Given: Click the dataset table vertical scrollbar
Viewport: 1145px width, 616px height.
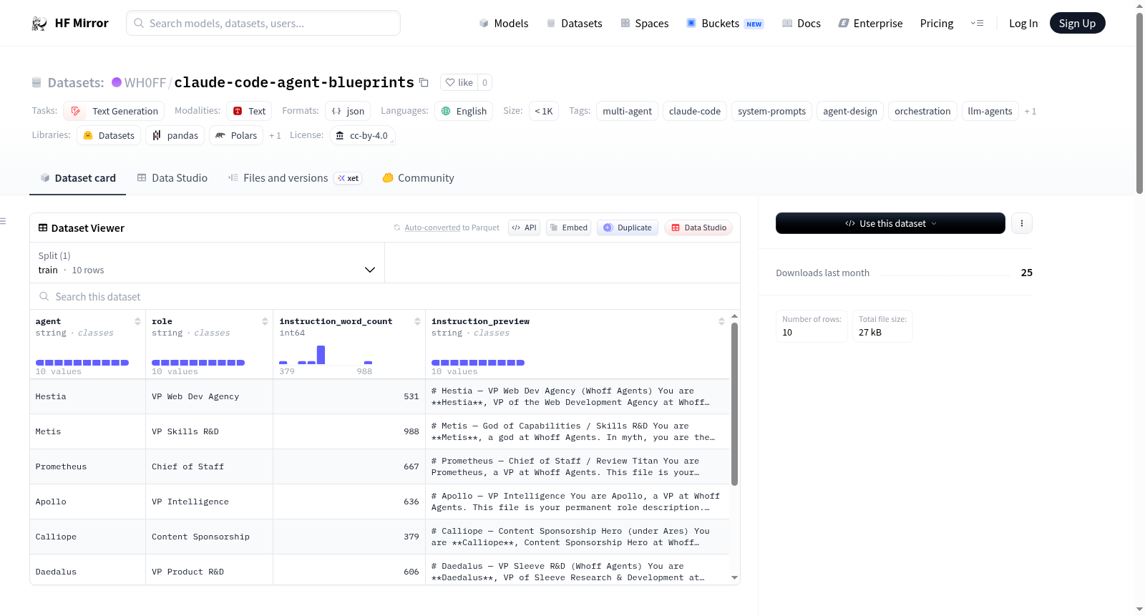Looking at the screenshot, I should pos(734,404).
